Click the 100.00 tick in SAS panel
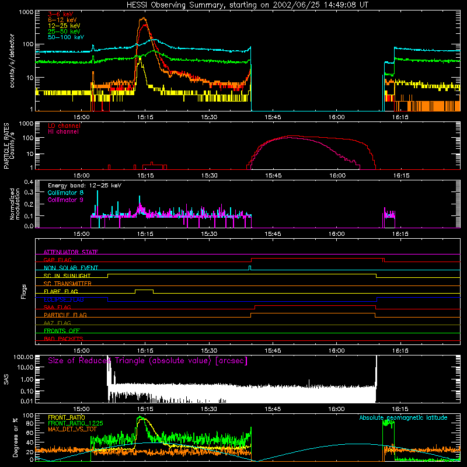Viewport: 467px width, 467px height. [x=23, y=357]
